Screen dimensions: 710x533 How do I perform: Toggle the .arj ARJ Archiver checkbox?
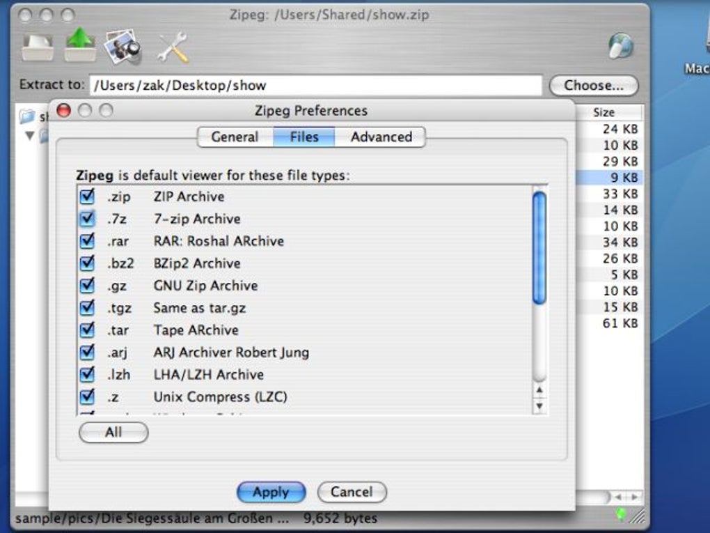[87, 352]
